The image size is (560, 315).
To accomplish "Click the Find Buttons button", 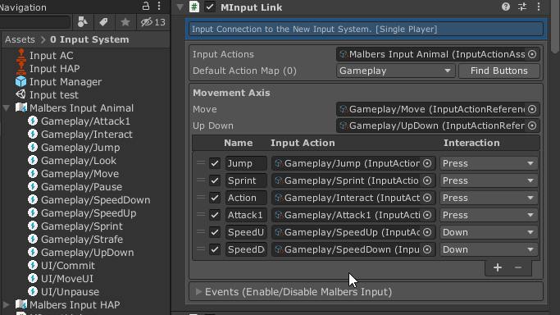I will [x=499, y=71].
